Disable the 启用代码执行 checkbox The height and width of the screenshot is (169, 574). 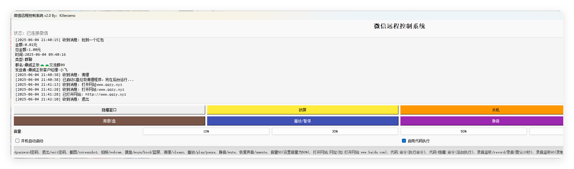(x=404, y=141)
